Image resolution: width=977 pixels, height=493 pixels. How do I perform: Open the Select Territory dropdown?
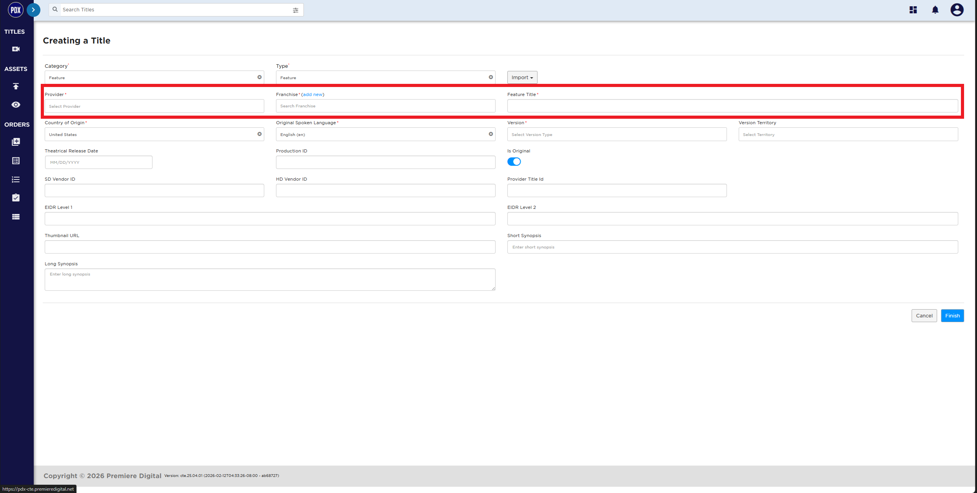click(x=848, y=134)
